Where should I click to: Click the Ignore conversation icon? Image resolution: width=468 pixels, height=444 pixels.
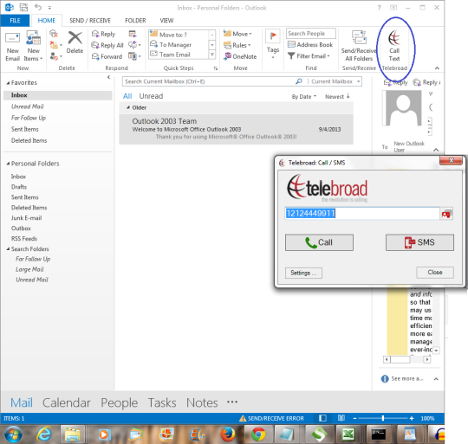[54, 34]
